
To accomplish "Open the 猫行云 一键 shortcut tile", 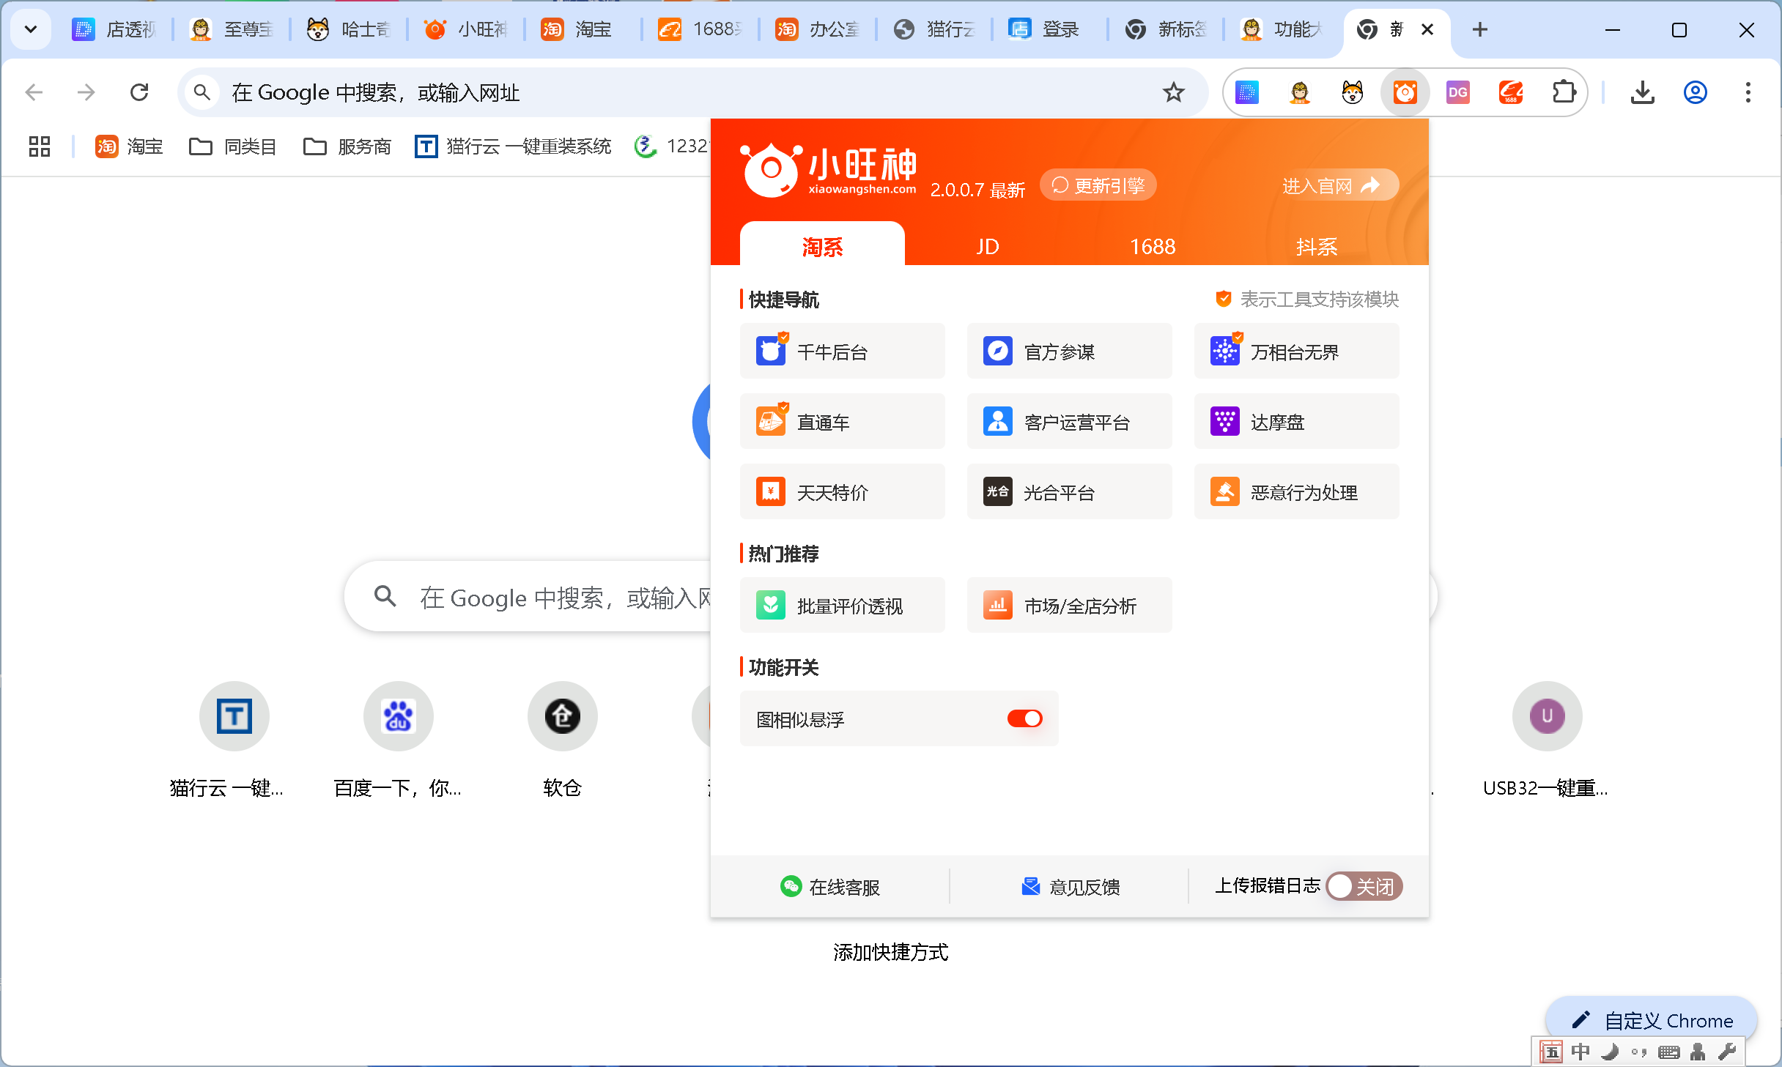I will coord(234,740).
